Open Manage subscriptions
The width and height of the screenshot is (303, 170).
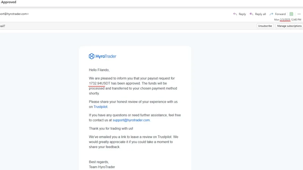(289, 26)
